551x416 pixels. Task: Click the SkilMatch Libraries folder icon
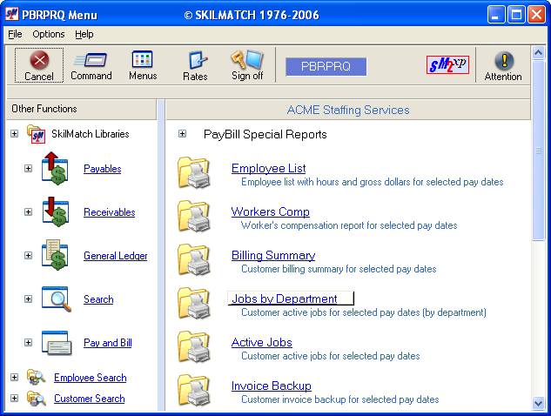(37, 134)
